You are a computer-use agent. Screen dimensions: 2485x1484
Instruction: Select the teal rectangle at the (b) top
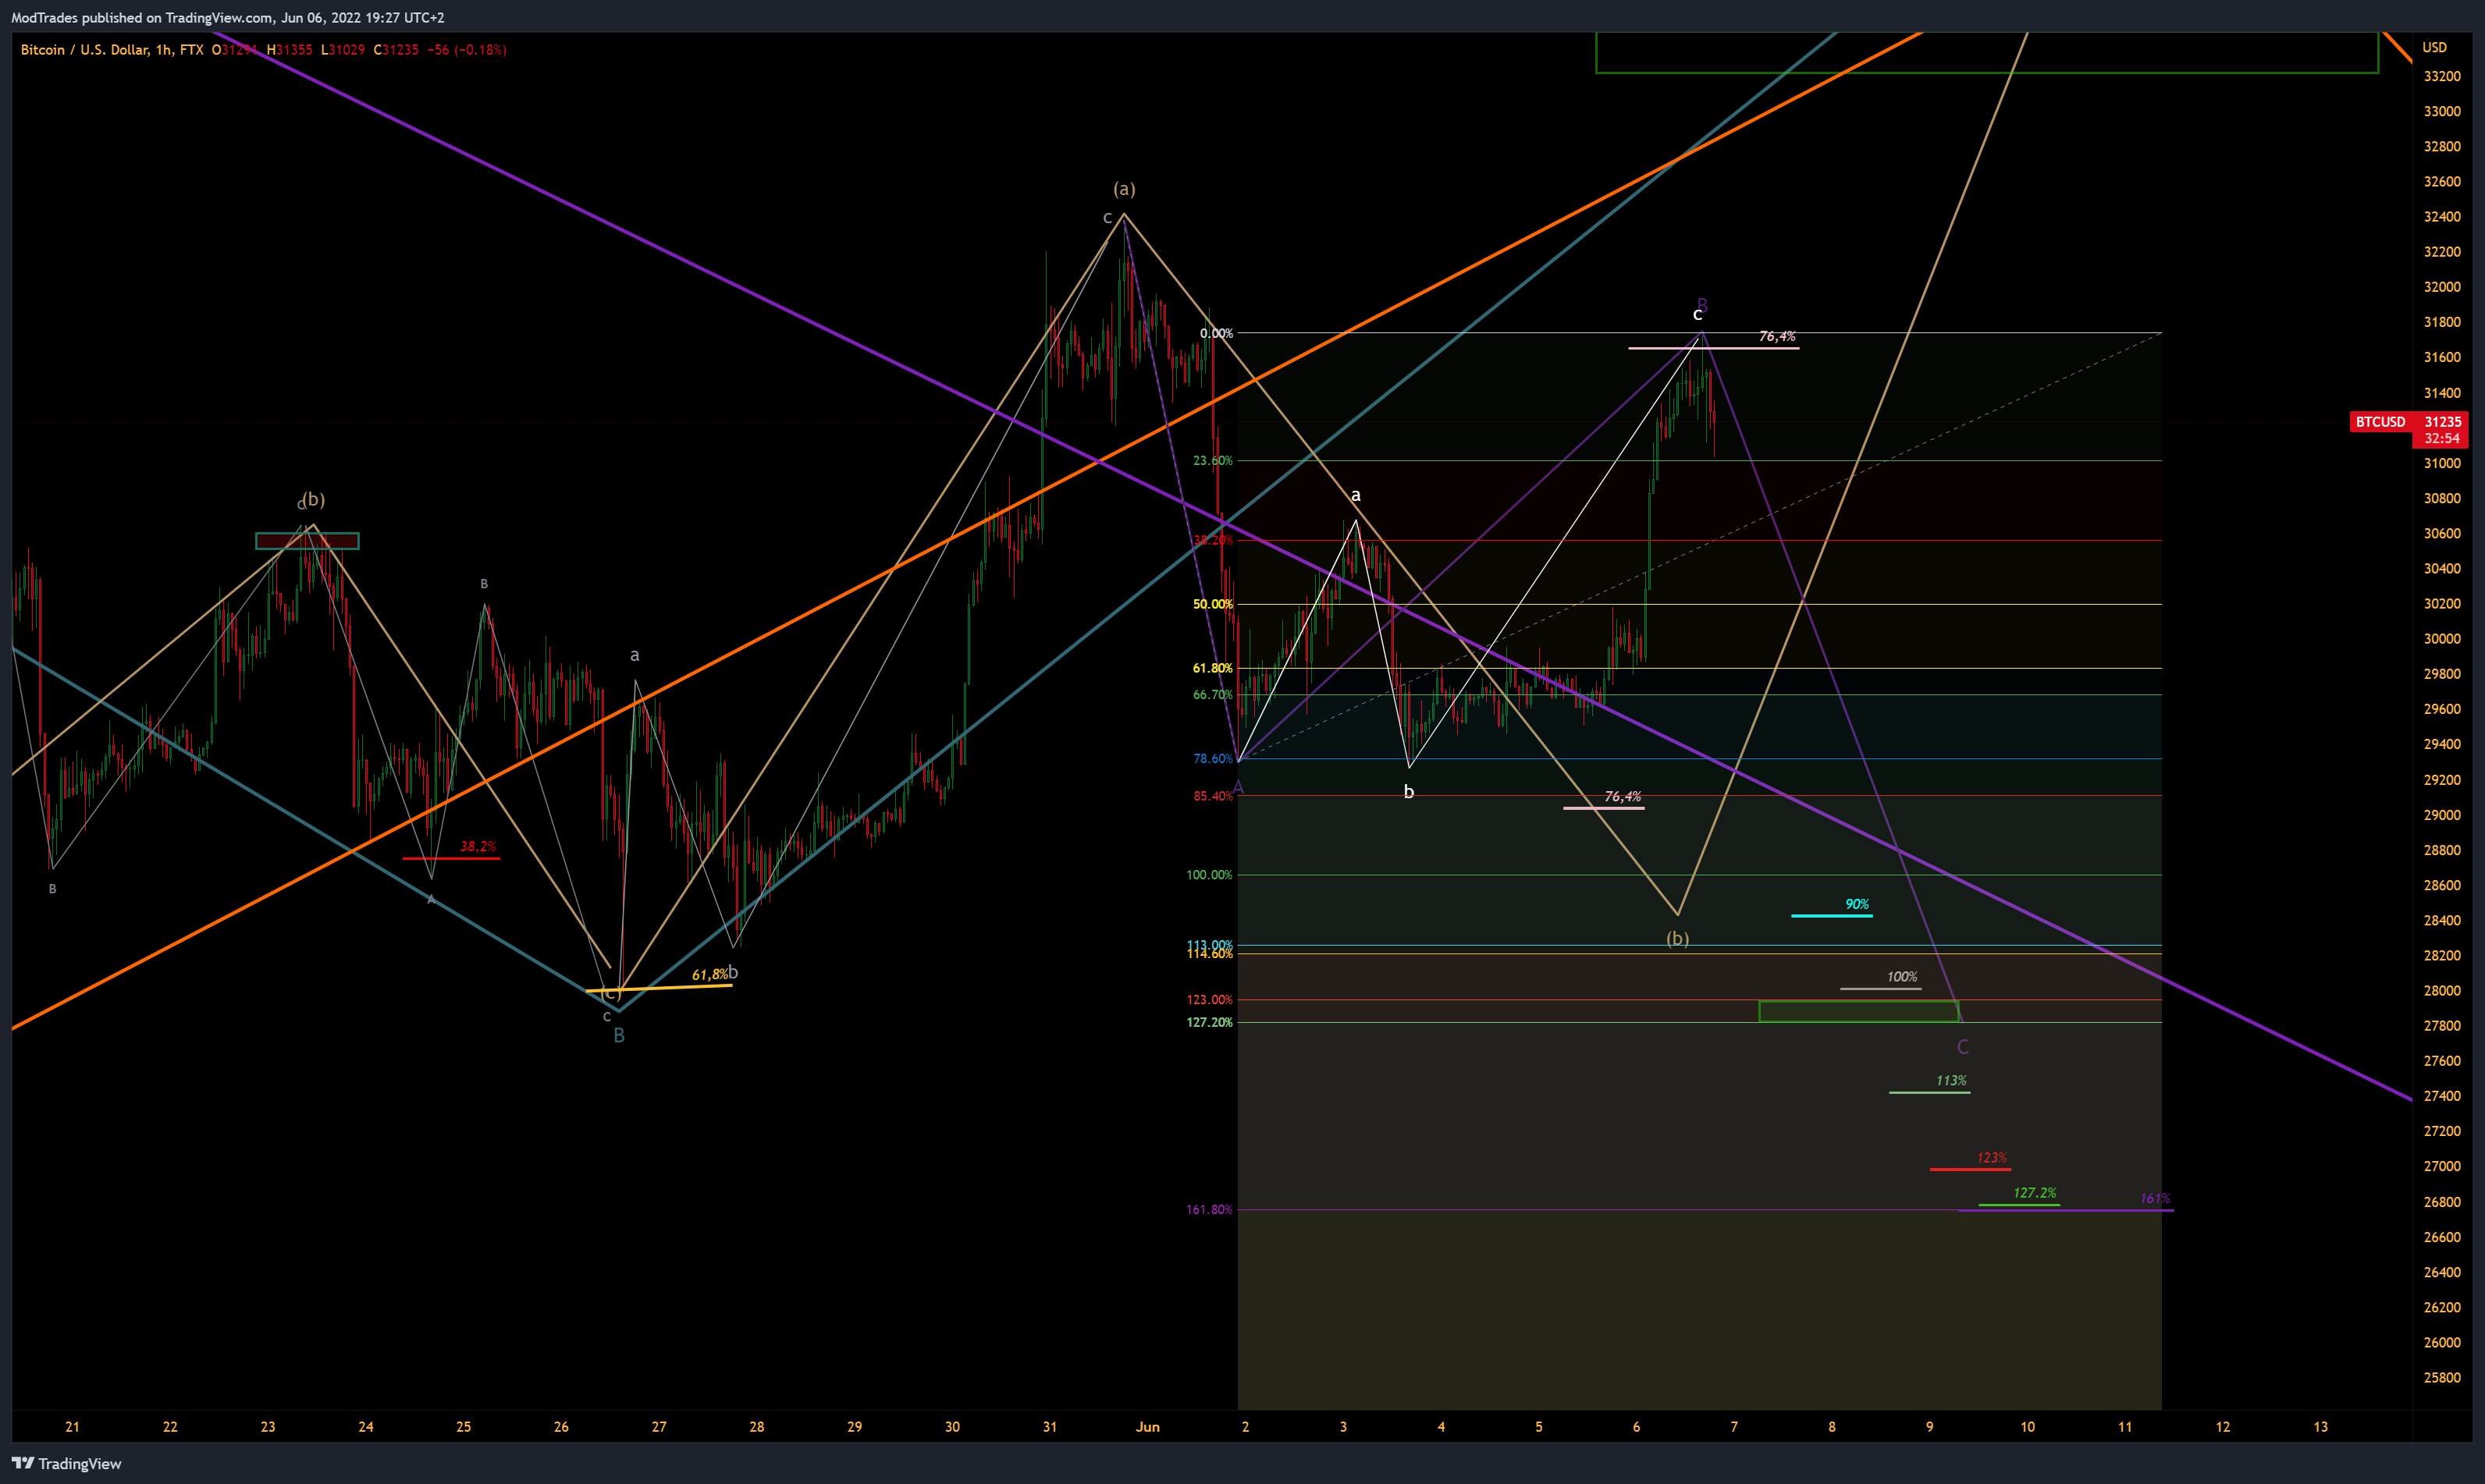(x=307, y=541)
